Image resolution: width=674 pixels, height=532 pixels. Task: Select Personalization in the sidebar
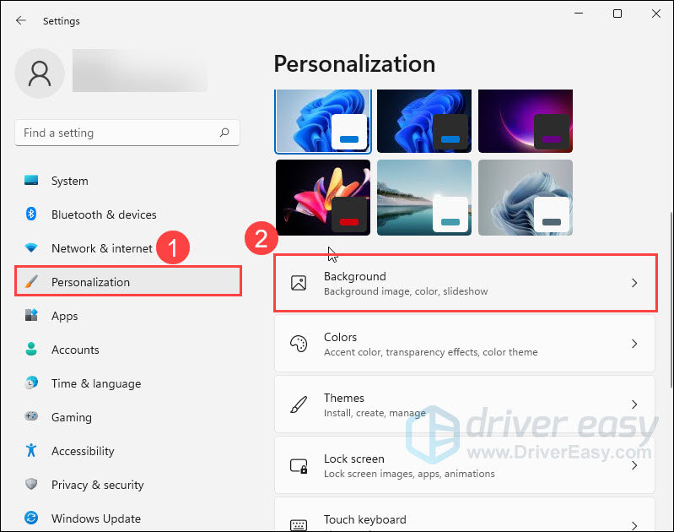pos(128,281)
